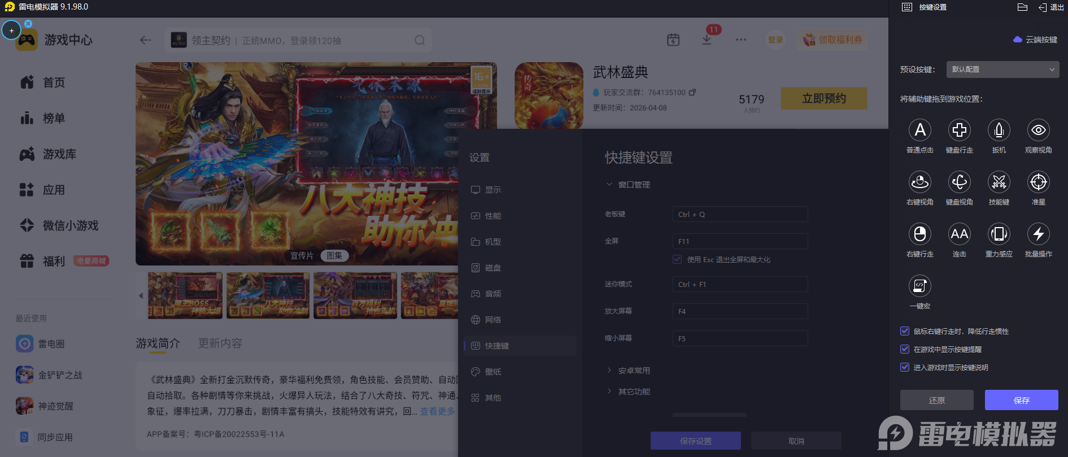
Task: Open the calendar check-in icon
Action: (673, 40)
